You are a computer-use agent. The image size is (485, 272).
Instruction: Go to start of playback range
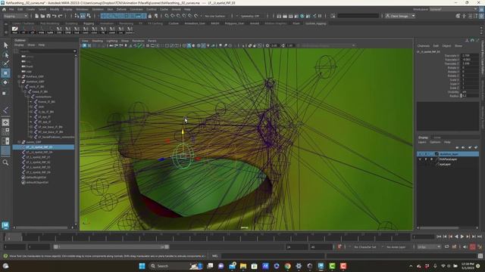[439, 236]
